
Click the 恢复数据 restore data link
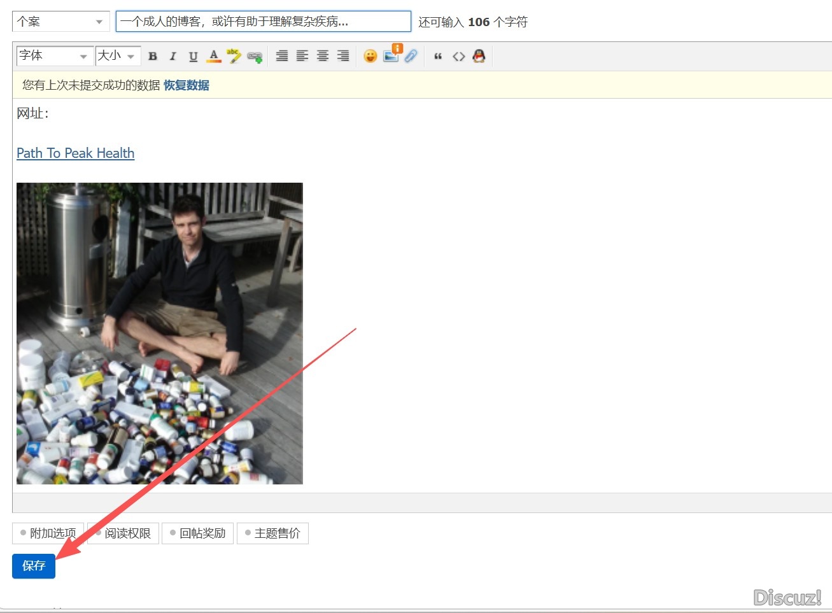pyautogui.click(x=186, y=85)
